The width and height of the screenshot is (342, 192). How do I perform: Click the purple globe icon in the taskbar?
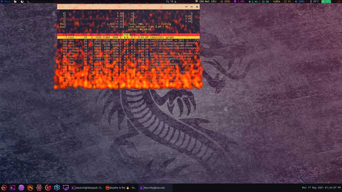(21, 187)
